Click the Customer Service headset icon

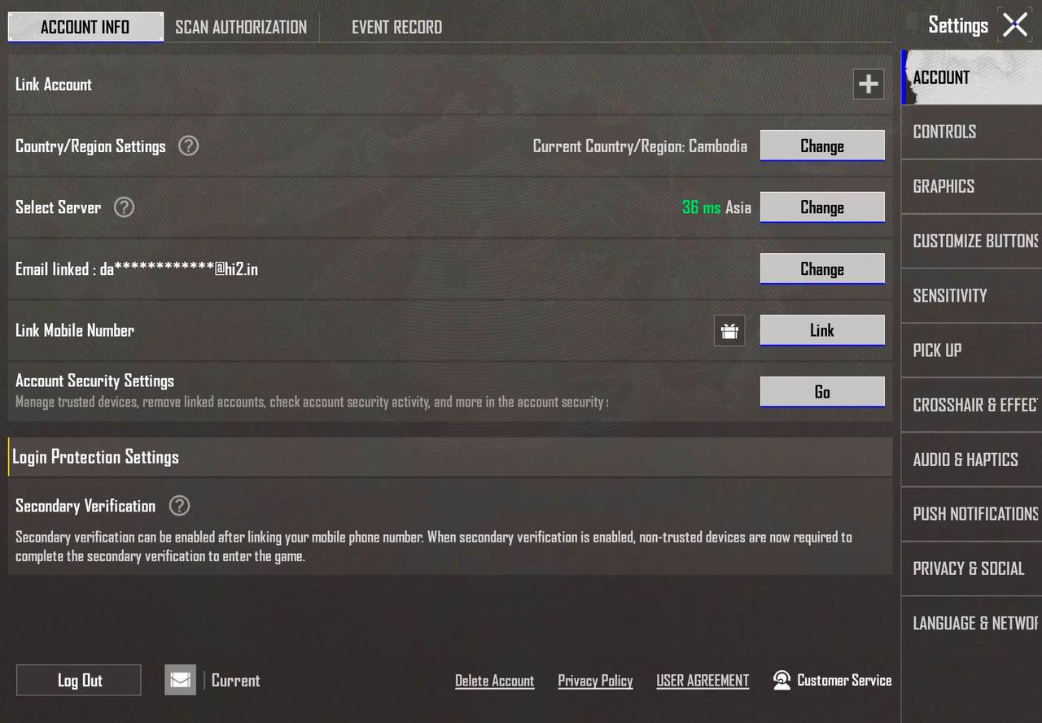pyautogui.click(x=781, y=680)
